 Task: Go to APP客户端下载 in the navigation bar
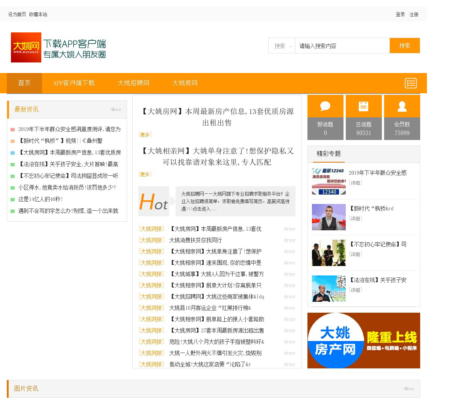(74, 83)
